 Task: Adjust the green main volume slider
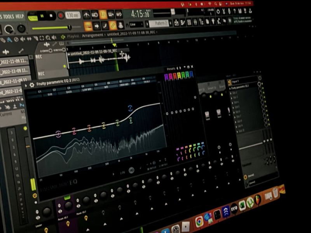[69, 27]
